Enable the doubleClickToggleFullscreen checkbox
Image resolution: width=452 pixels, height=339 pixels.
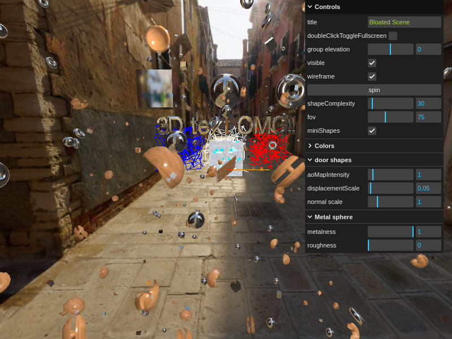(393, 36)
